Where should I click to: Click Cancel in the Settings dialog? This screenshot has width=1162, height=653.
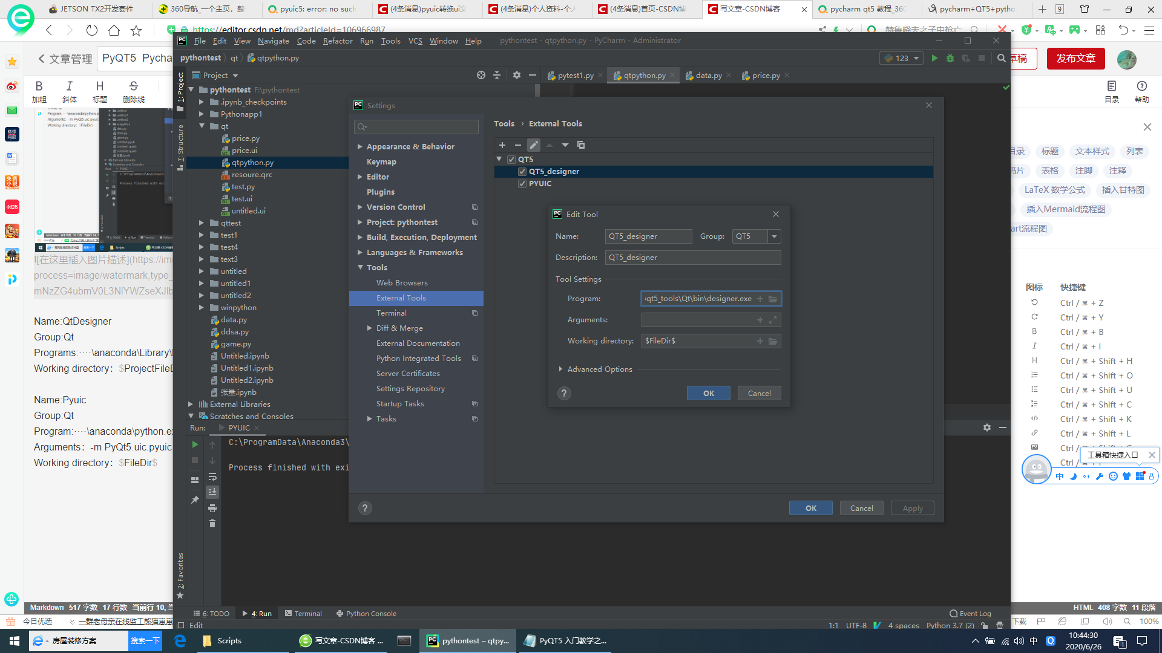coord(861,508)
